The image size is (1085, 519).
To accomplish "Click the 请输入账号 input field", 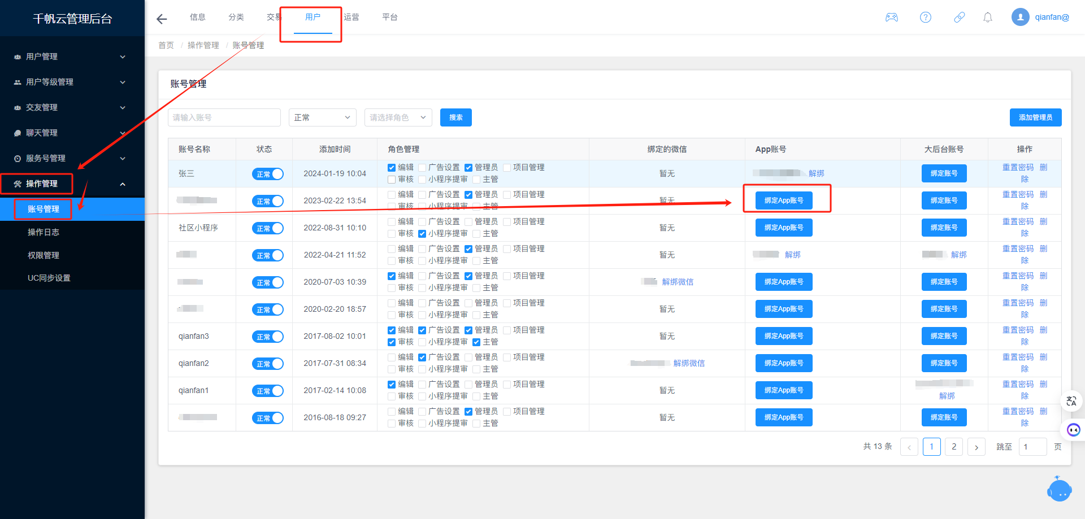I will [x=224, y=117].
